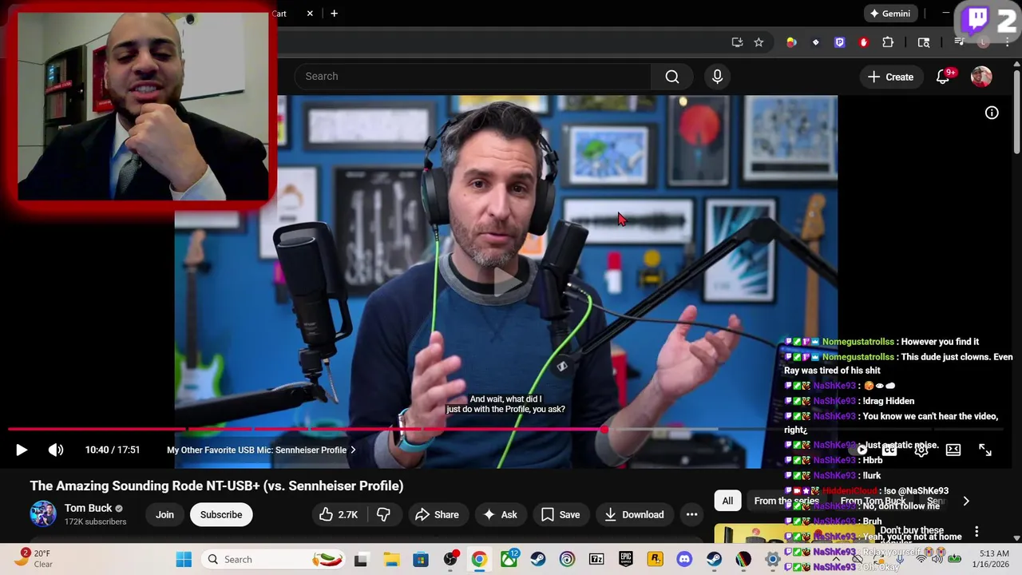
Task: Open the video player settings gear
Action: (x=921, y=450)
